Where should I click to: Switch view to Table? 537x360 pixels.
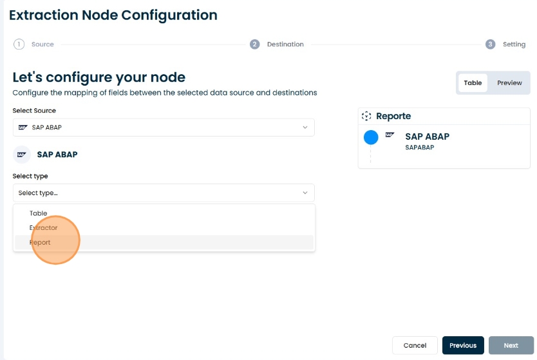pyautogui.click(x=473, y=83)
